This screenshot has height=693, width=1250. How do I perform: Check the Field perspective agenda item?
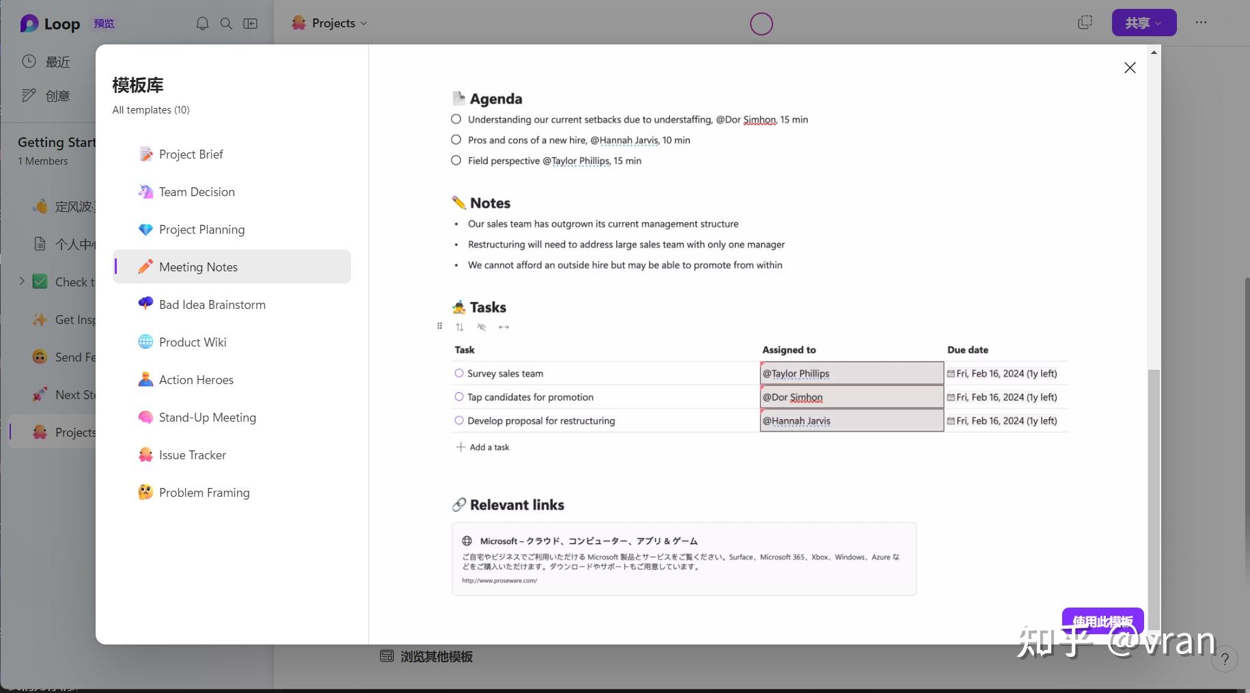pos(456,161)
